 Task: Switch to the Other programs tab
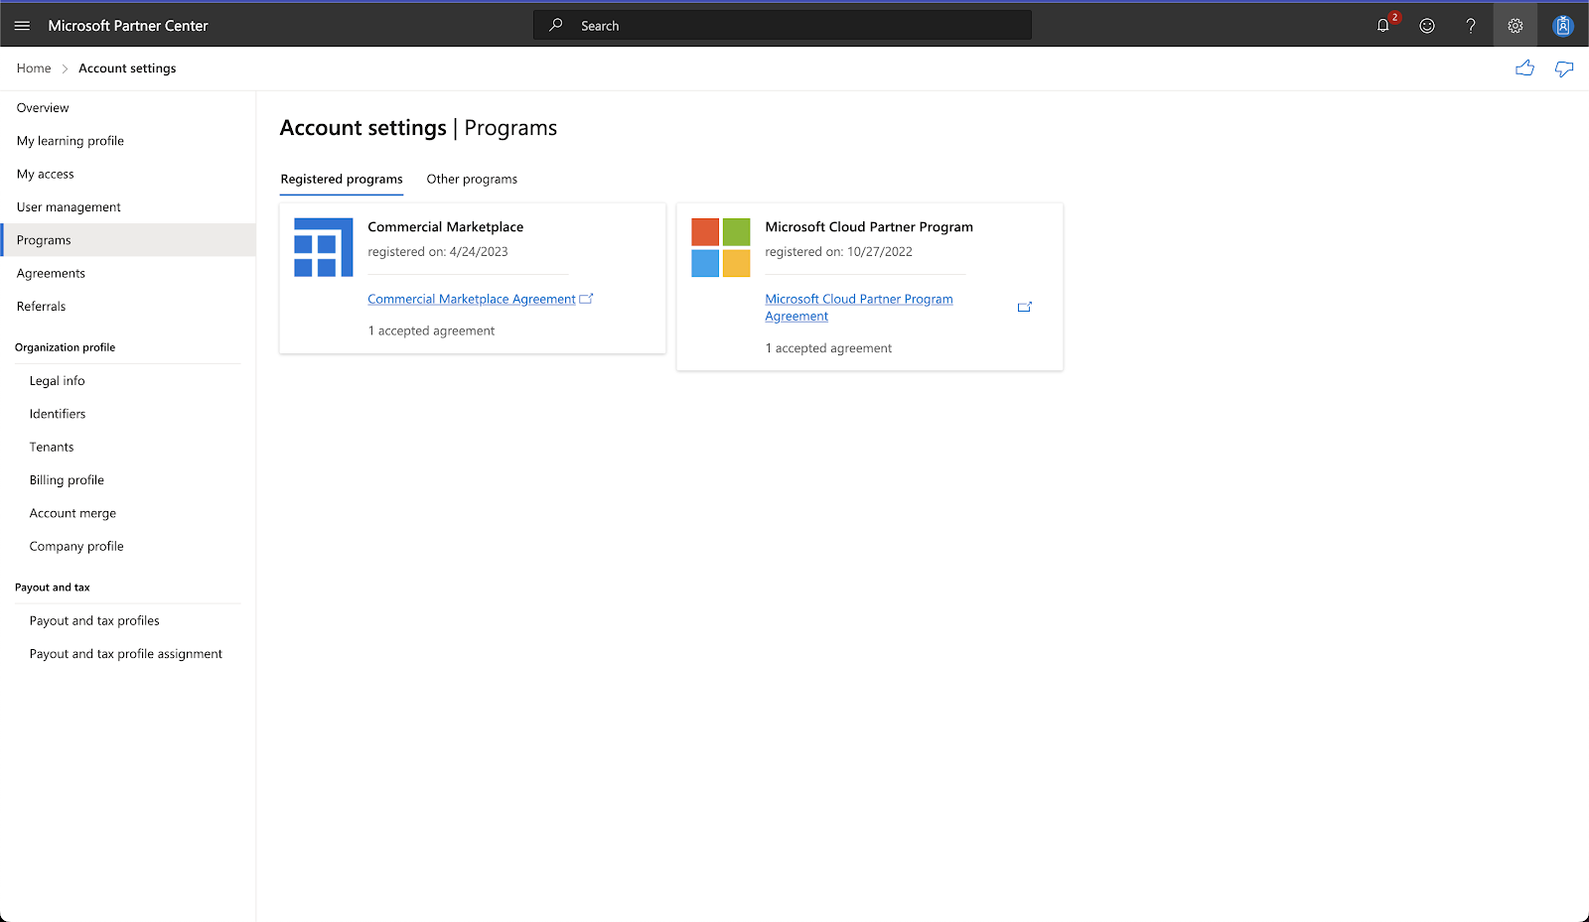pyautogui.click(x=472, y=180)
